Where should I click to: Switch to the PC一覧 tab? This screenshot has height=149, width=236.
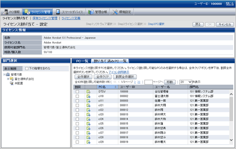(82, 61)
